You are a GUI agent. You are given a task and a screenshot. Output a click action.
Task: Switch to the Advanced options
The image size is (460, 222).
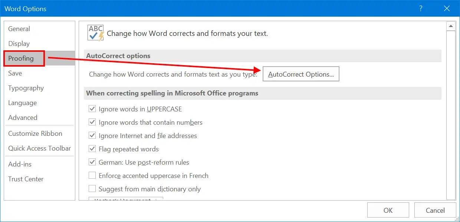tap(23, 117)
